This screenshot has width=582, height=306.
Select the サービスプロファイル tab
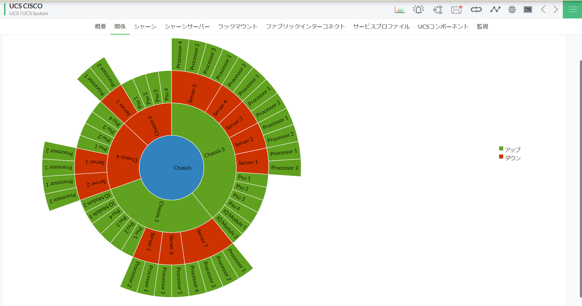[381, 26]
